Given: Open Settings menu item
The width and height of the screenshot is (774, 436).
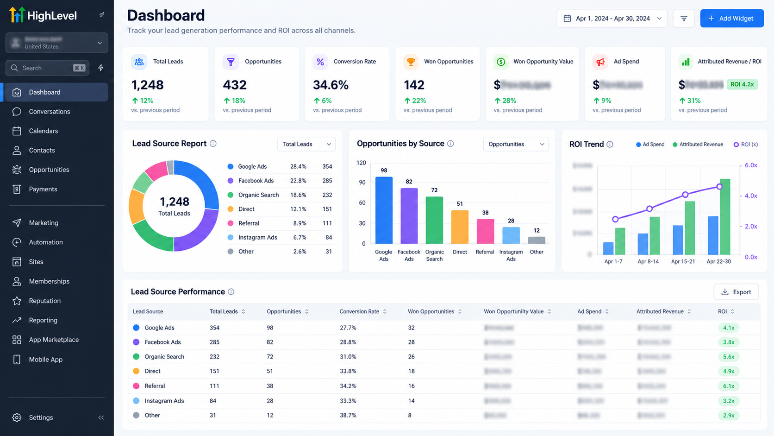Looking at the screenshot, I should (41, 417).
